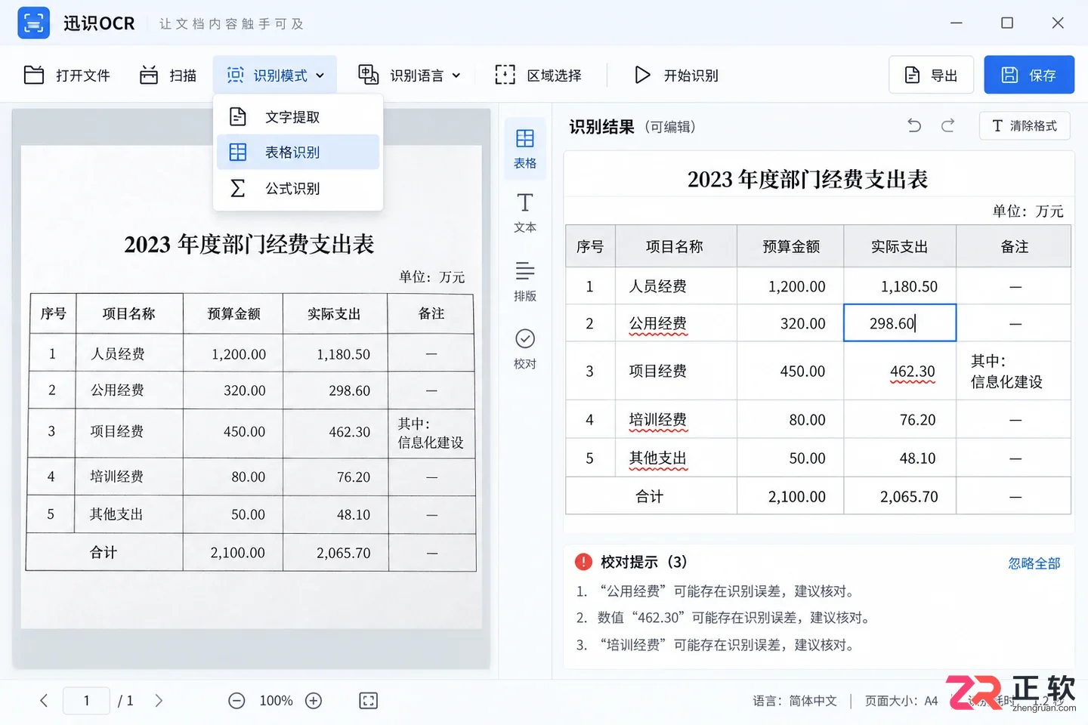Image resolution: width=1088 pixels, height=725 pixels.
Task: Select 培训经费 cell in result table
Action: [676, 419]
